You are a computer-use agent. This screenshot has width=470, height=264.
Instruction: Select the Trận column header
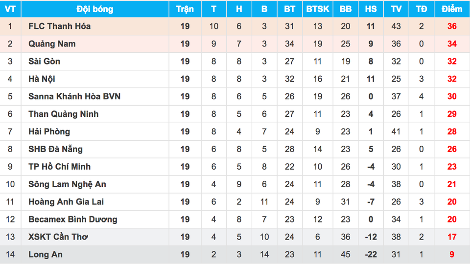[x=185, y=9]
